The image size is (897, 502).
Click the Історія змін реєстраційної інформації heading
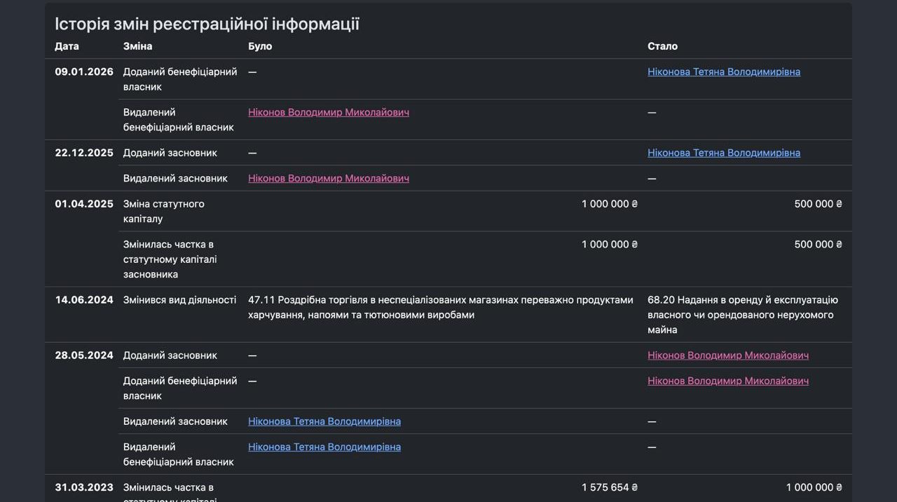207,23
